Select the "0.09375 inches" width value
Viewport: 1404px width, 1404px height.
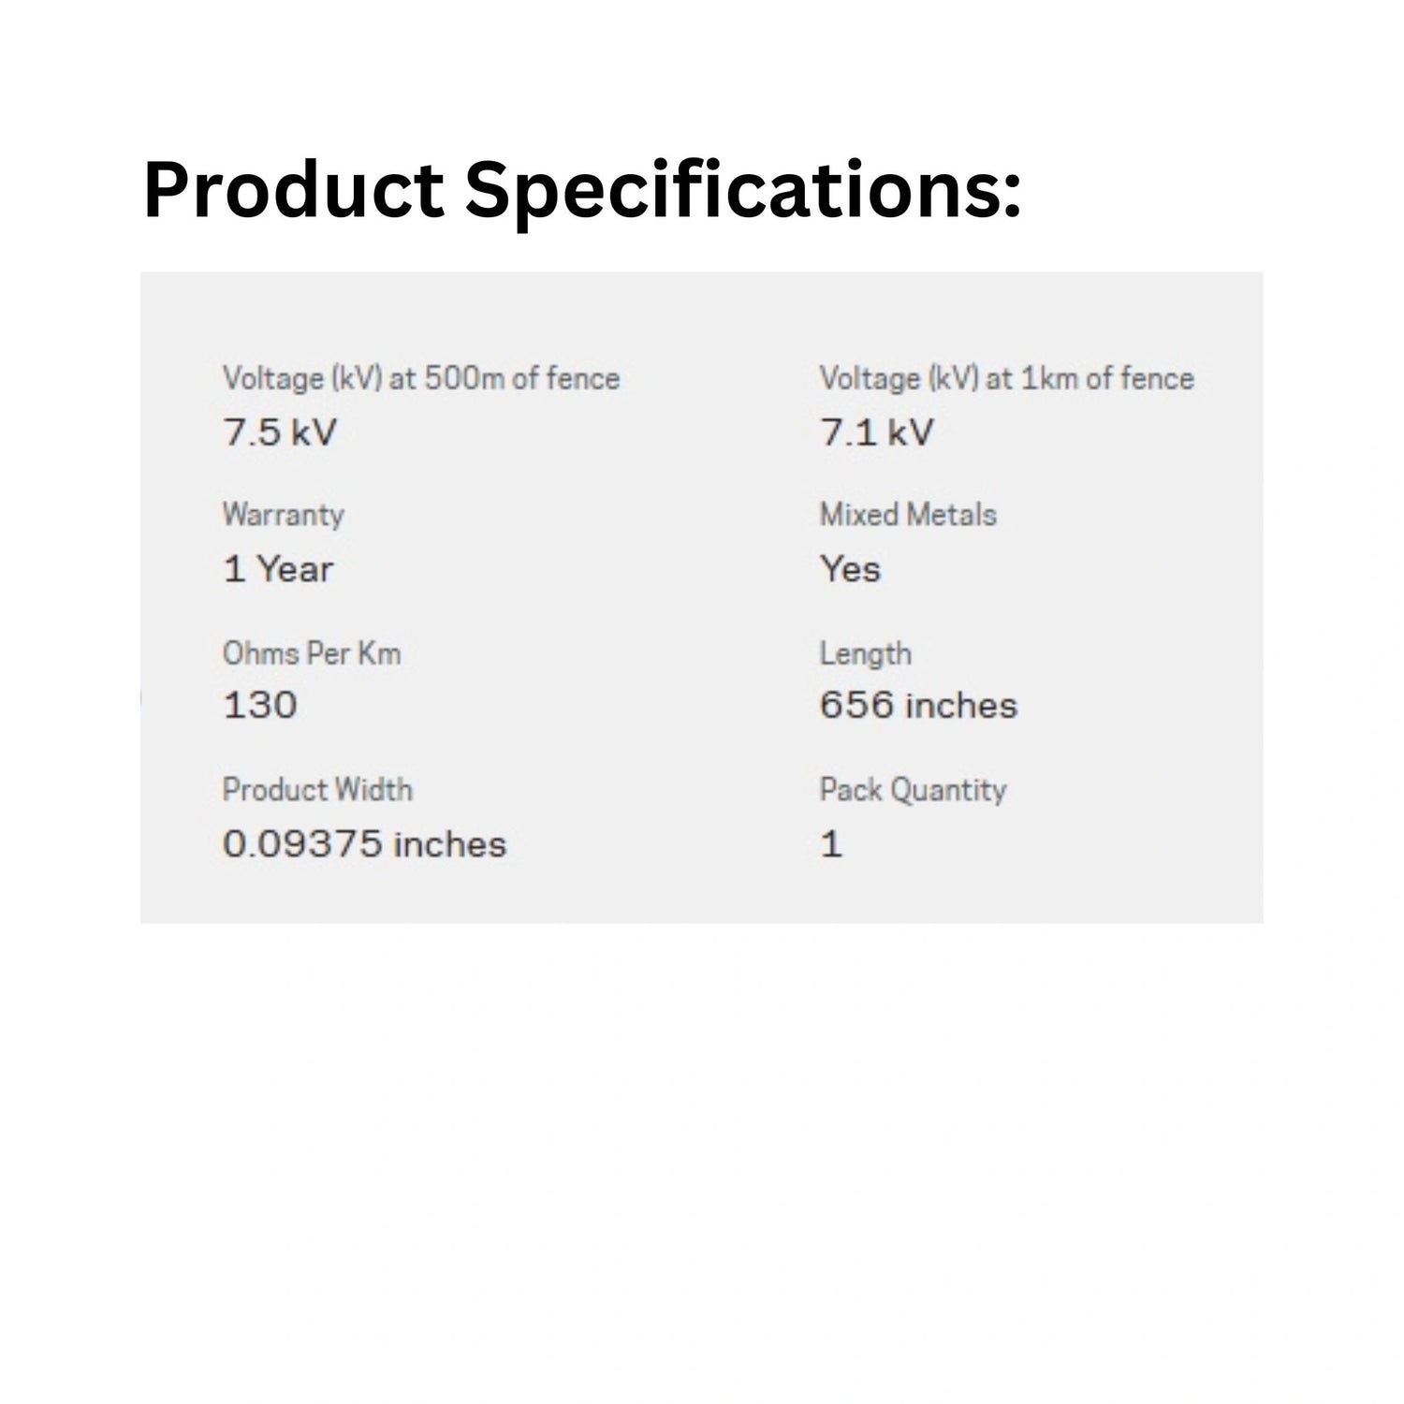tap(364, 844)
